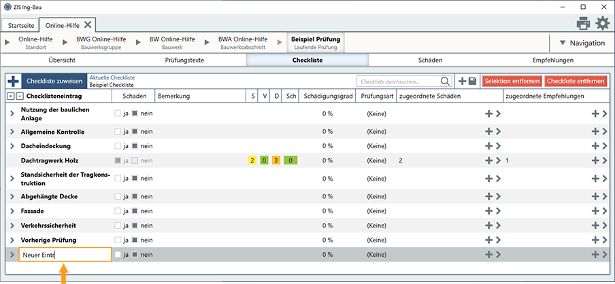Click the printer icon in the header
615x284 pixels.
click(583, 24)
